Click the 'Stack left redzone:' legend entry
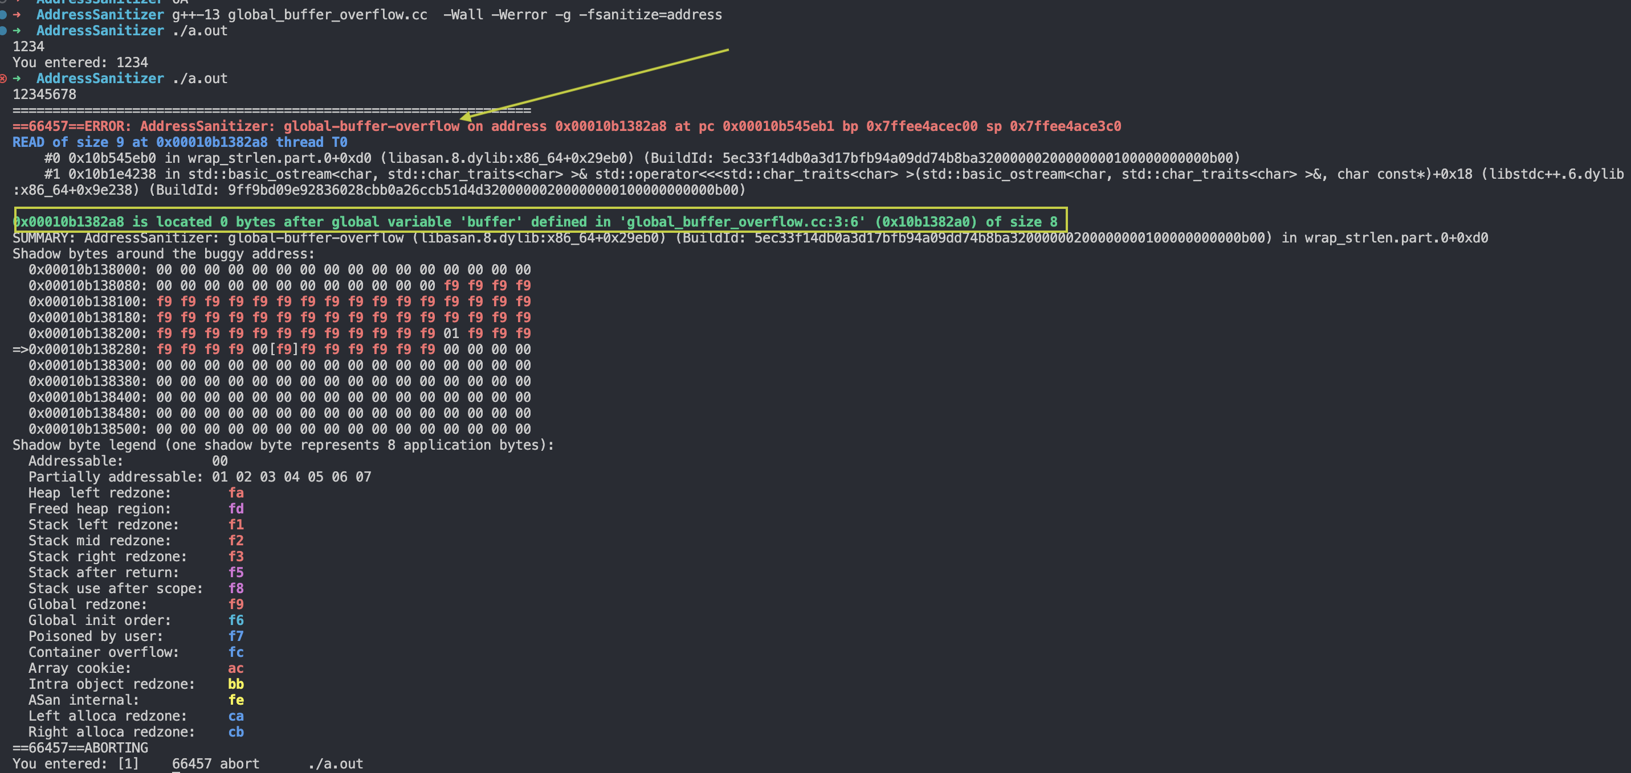 point(136,525)
